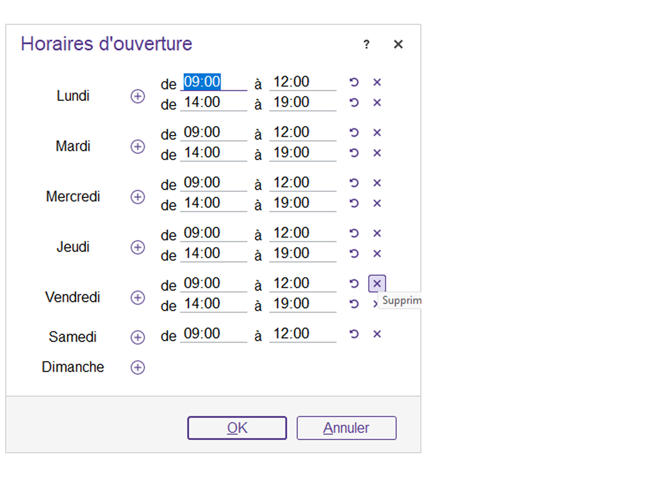The height and width of the screenshot is (477, 666).
Task: Select Vendredi afternoon end time 19:00
Action: point(303,304)
